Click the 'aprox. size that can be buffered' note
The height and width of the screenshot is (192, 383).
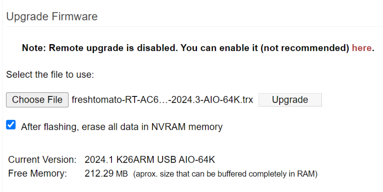tap(226, 174)
